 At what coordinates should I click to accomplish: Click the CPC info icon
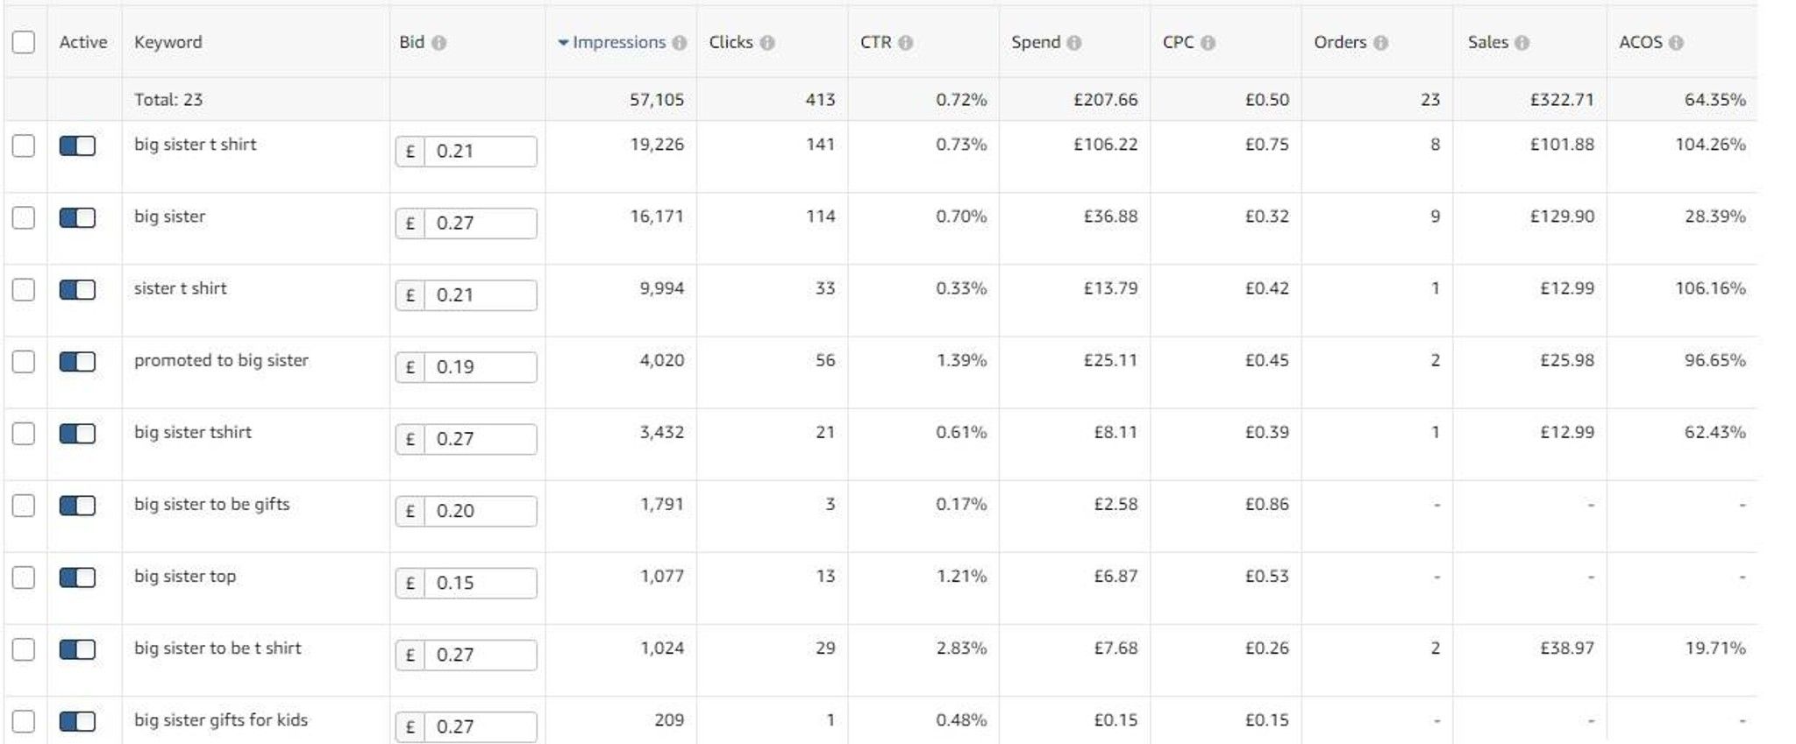coord(1208,43)
